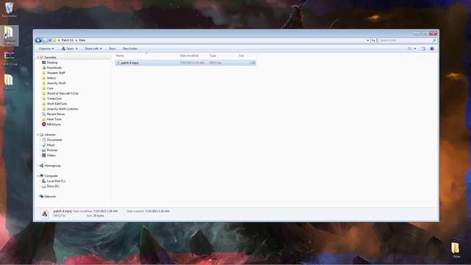The image size is (471, 265).
Task: Open the Organize menu
Action: (x=46, y=49)
